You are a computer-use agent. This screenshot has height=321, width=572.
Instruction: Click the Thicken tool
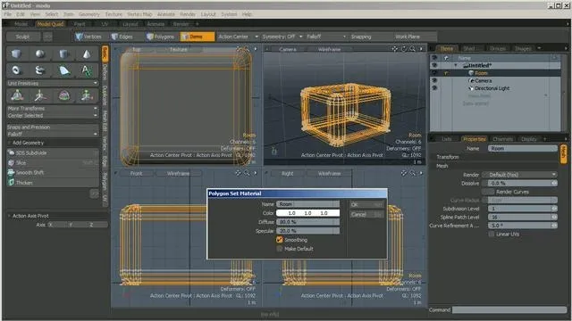pos(53,182)
